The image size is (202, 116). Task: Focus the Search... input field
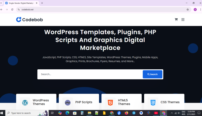90,74
